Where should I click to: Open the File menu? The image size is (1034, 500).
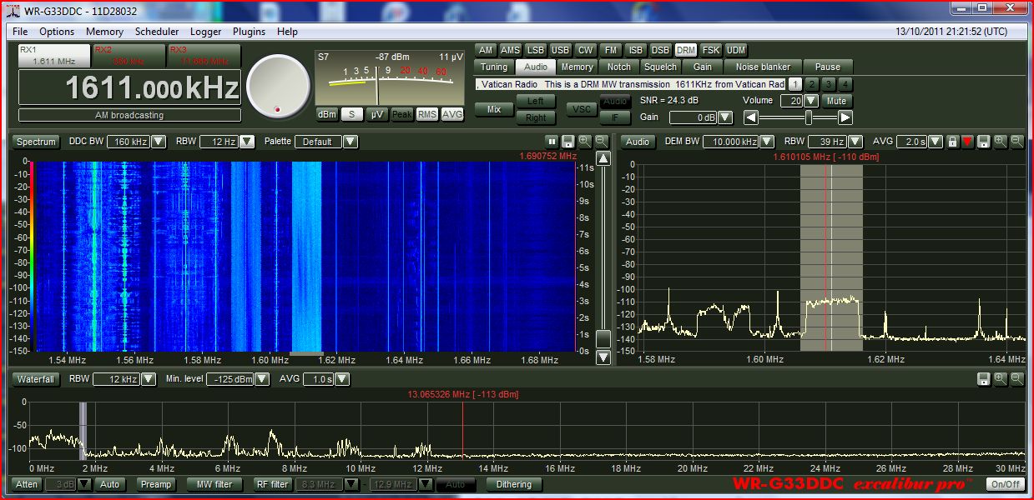pyautogui.click(x=21, y=32)
